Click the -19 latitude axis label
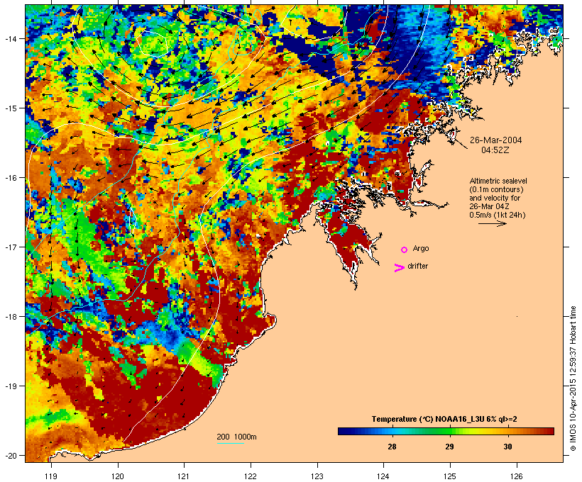This screenshot has height=482, width=582. coord(11,386)
